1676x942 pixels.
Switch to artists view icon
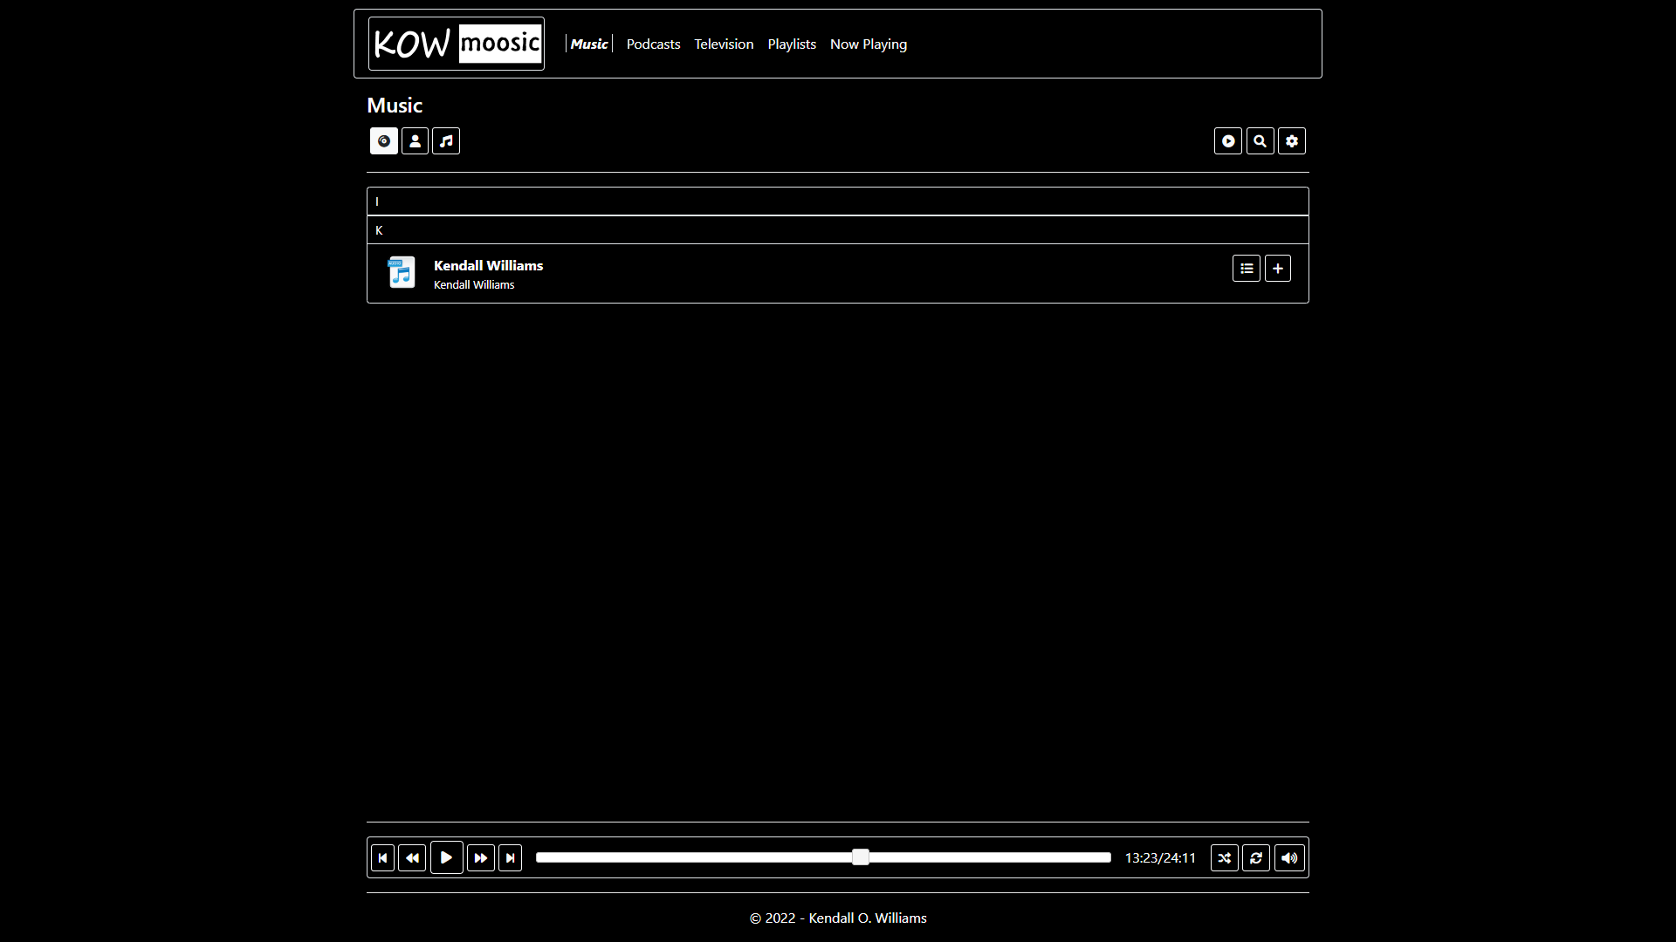coord(415,141)
